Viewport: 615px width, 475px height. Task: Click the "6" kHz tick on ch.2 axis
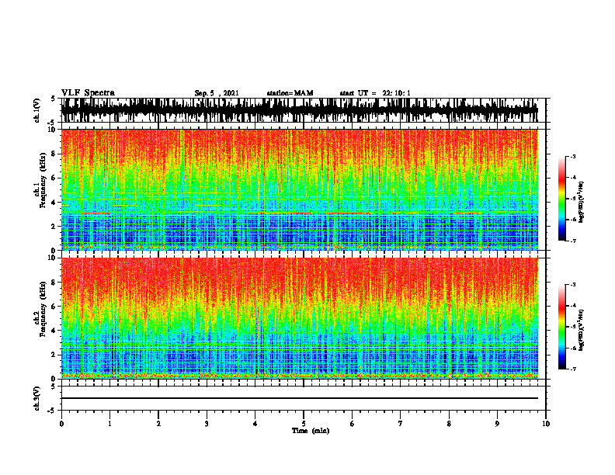click(54, 307)
